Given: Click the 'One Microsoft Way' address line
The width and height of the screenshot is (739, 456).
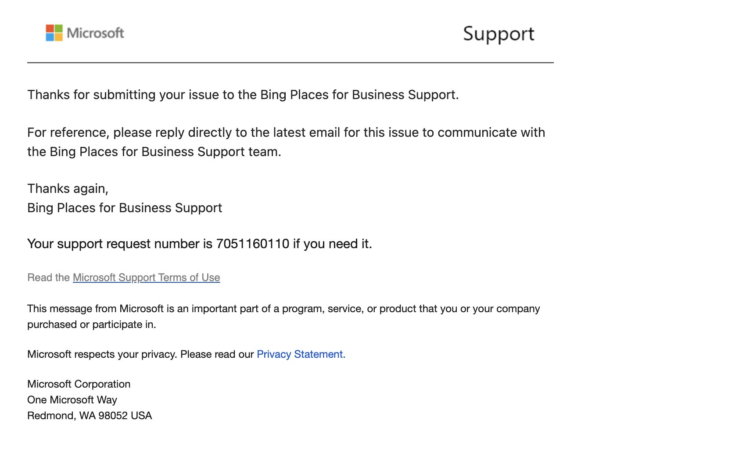Looking at the screenshot, I should pos(72,400).
